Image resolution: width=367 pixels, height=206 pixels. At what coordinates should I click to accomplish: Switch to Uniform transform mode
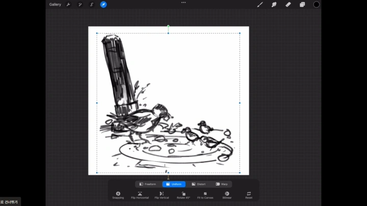[174, 184]
